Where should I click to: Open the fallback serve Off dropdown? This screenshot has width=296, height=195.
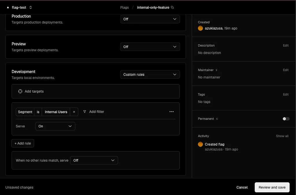[x=94, y=161]
